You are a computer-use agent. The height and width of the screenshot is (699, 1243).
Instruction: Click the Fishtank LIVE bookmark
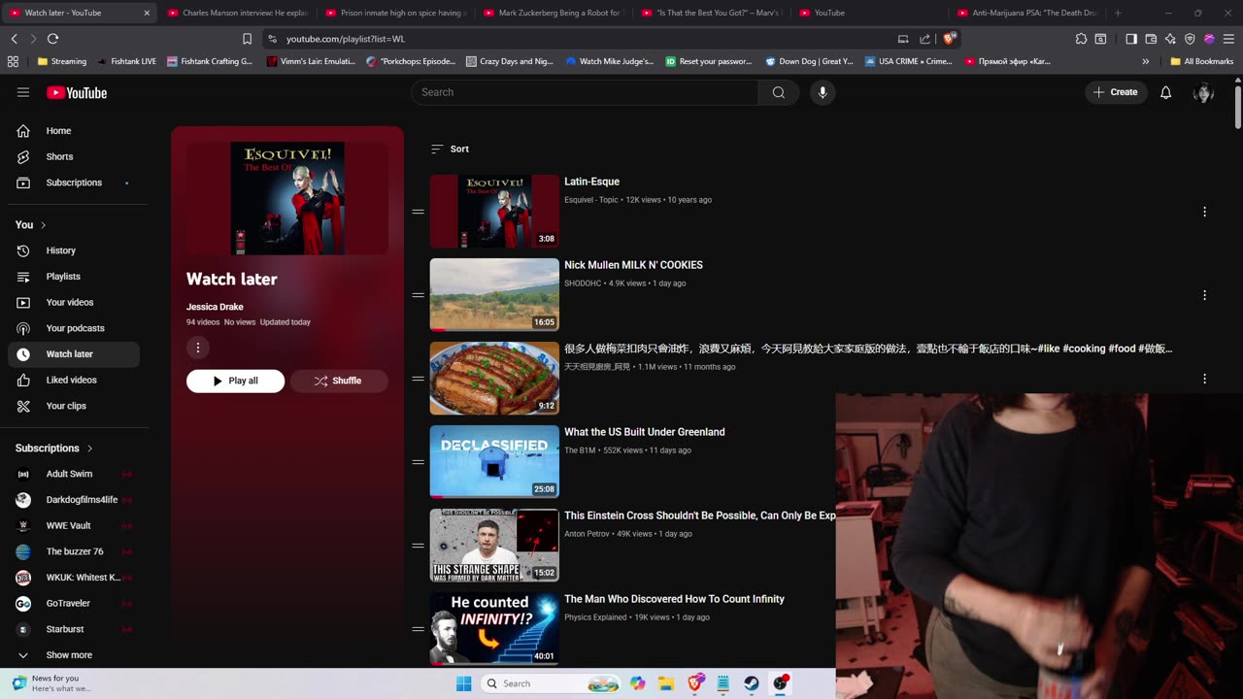coord(127,61)
